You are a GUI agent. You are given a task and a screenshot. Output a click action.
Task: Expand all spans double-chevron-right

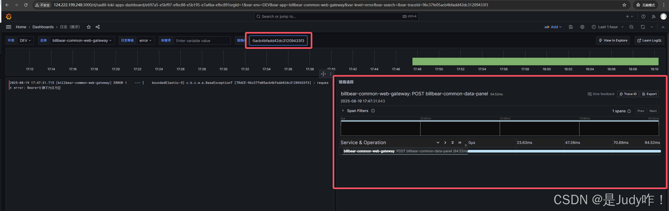click(x=460, y=143)
